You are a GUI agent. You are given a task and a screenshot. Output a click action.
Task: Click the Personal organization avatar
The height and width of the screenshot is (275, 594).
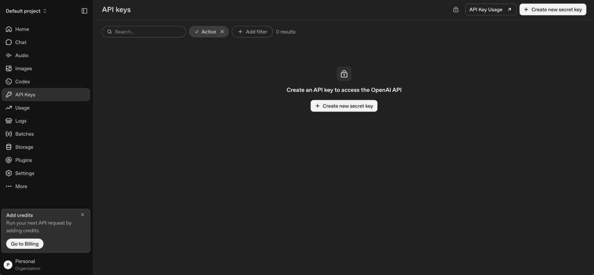8,265
